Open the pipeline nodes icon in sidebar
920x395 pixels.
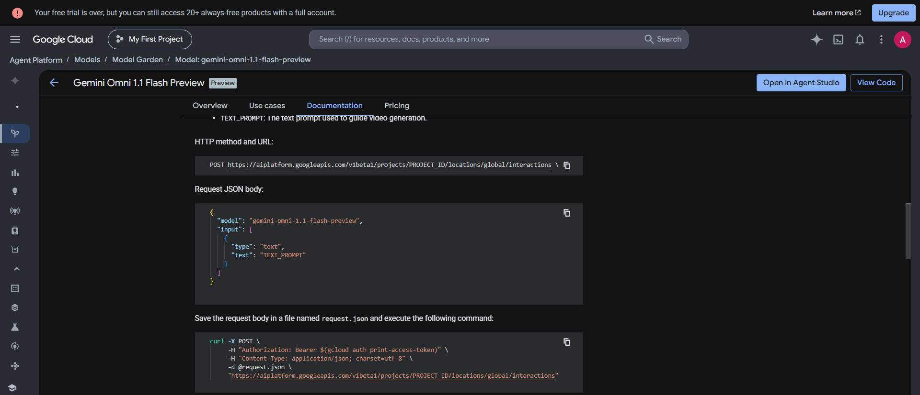pyautogui.click(x=15, y=366)
